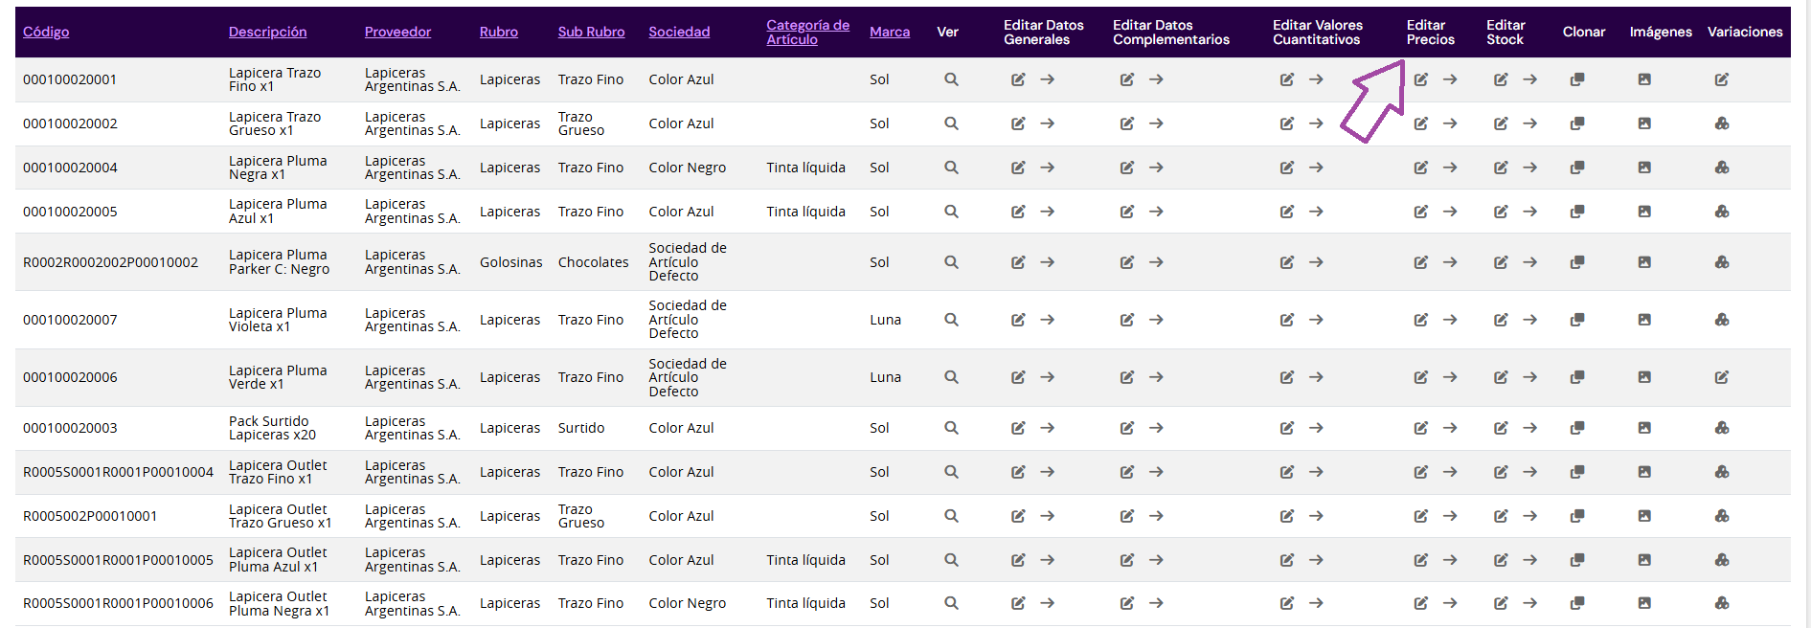Edit quantitative values pencil for 000100020002

(1287, 123)
